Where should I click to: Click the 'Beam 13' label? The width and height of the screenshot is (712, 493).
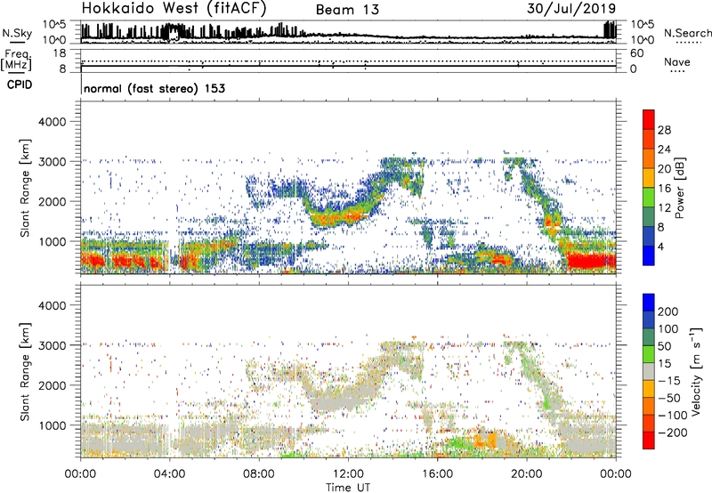[347, 10]
